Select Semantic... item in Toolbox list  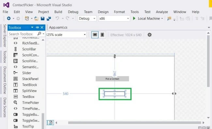click(30, 67)
